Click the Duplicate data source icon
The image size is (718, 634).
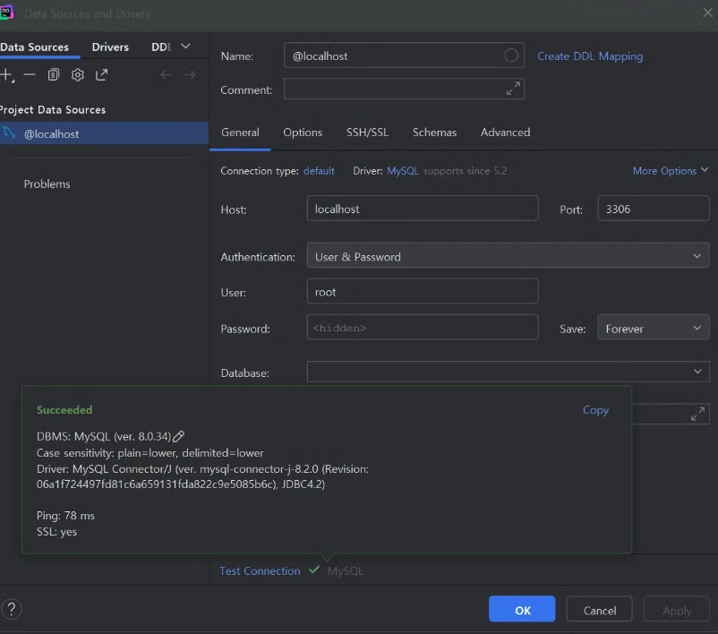pos(54,74)
